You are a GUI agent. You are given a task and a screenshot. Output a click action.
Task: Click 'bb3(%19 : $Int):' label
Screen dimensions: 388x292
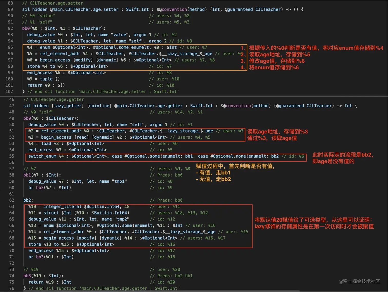tap(43, 276)
